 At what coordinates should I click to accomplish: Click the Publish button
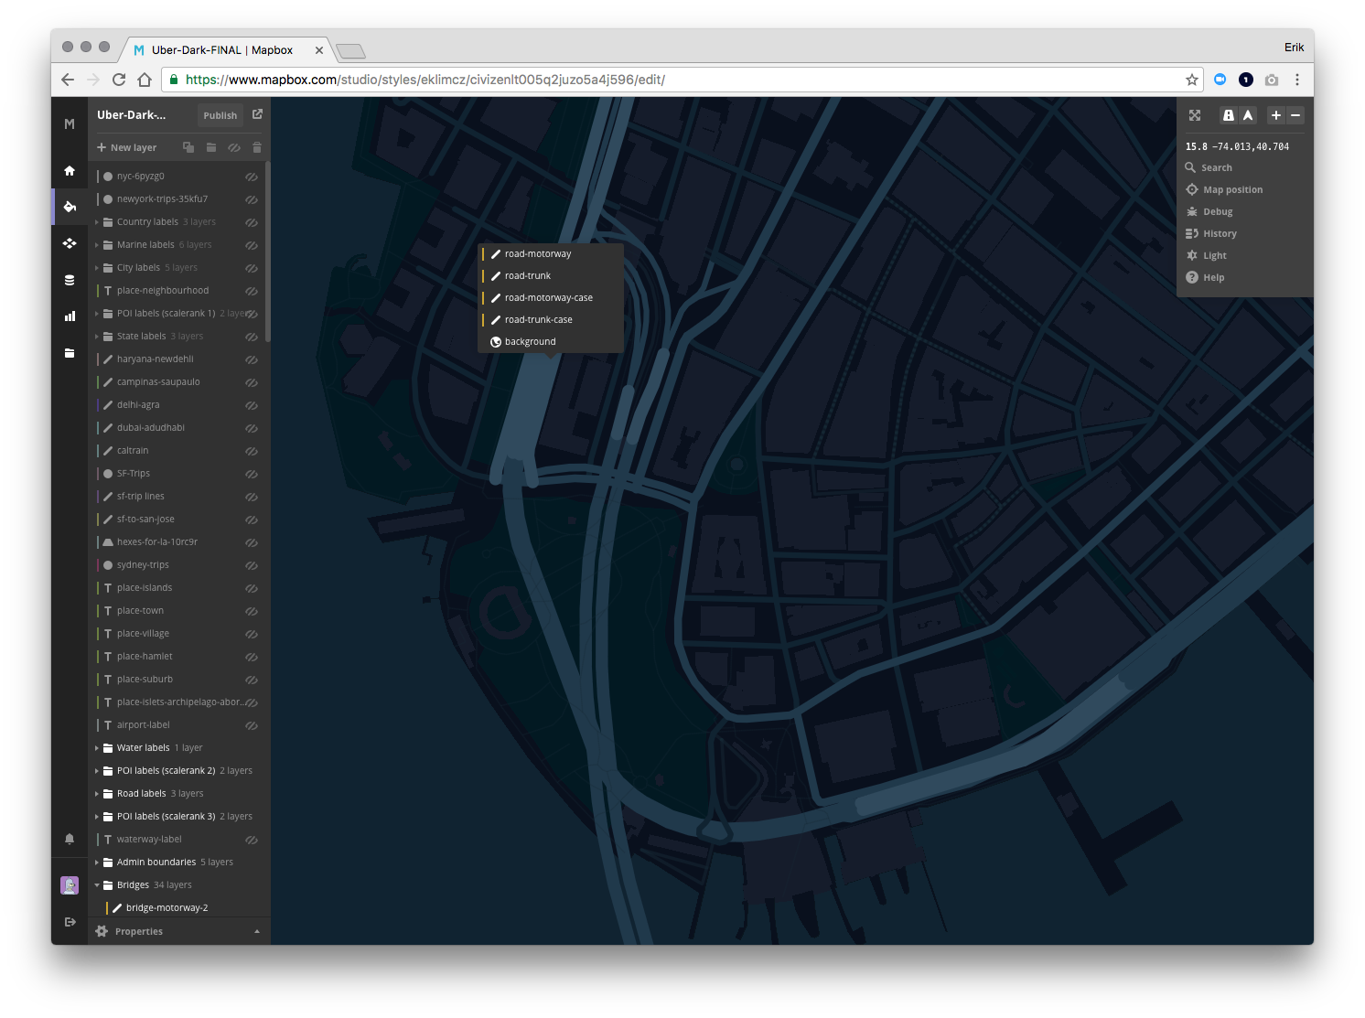tap(220, 115)
